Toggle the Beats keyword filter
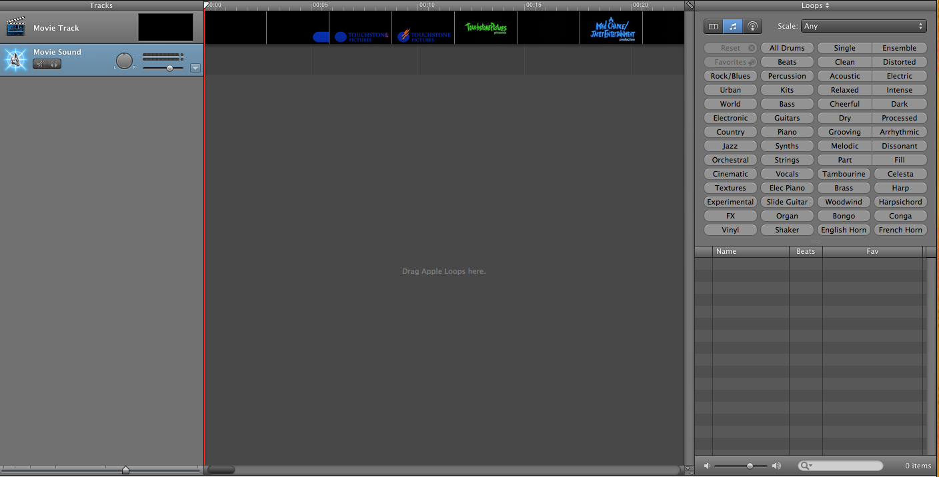 [x=787, y=62]
